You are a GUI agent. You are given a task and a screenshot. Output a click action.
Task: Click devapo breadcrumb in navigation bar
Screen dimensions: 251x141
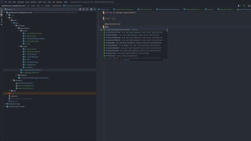47,5
